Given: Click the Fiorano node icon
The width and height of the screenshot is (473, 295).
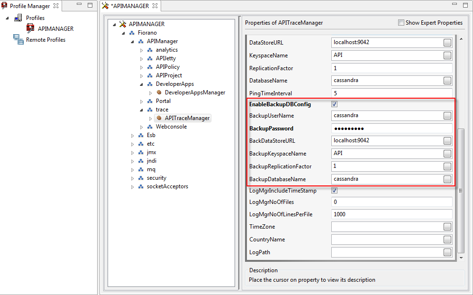Looking at the screenshot, I should [x=132, y=33].
